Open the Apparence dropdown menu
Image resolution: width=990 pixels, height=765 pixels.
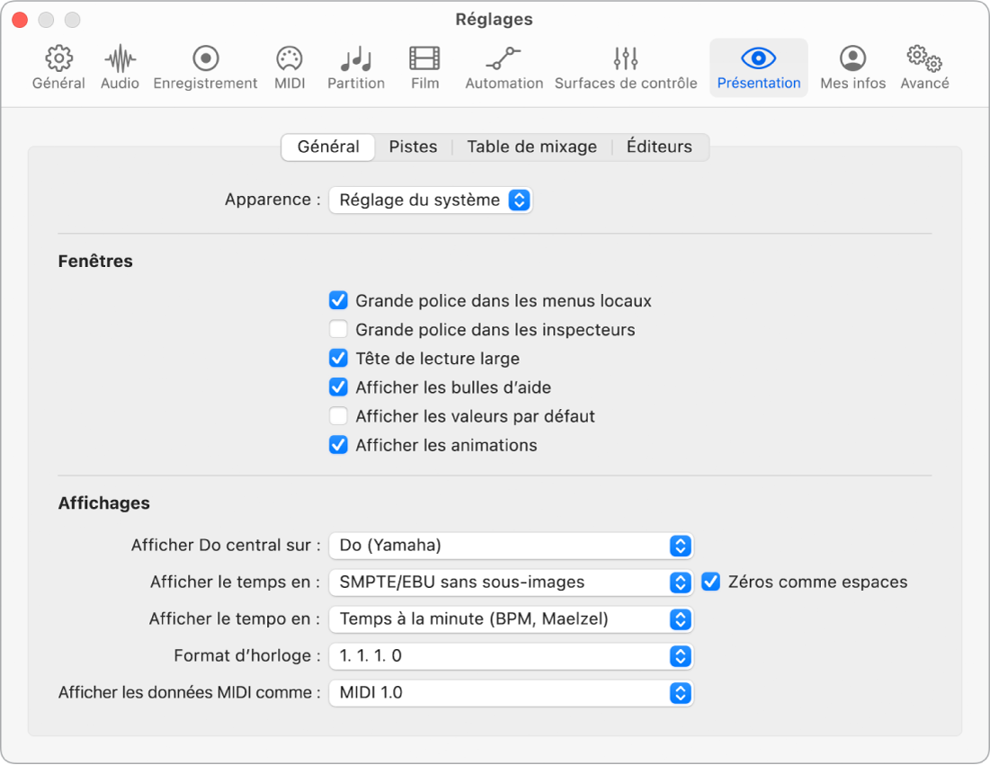tap(431, 200)
